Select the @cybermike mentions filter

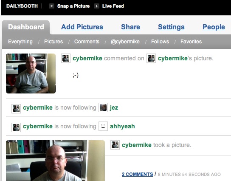tap(125, 42)
